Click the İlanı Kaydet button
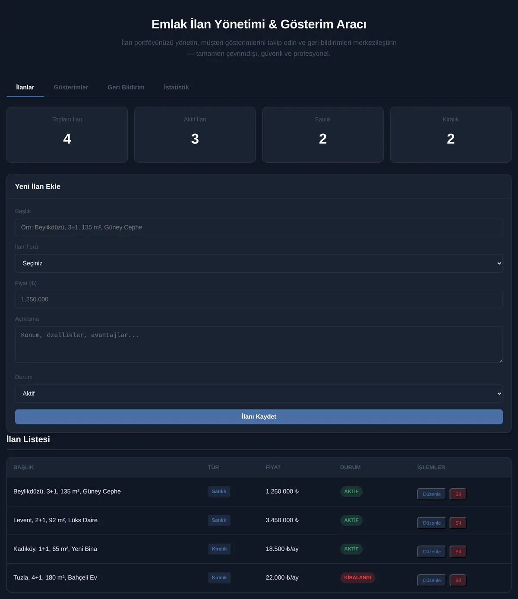 click(259, 416)
